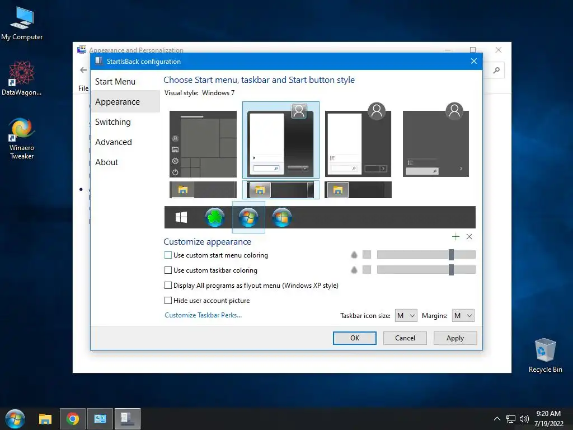Open File Explorer from the taskbar

coord(45,419)
